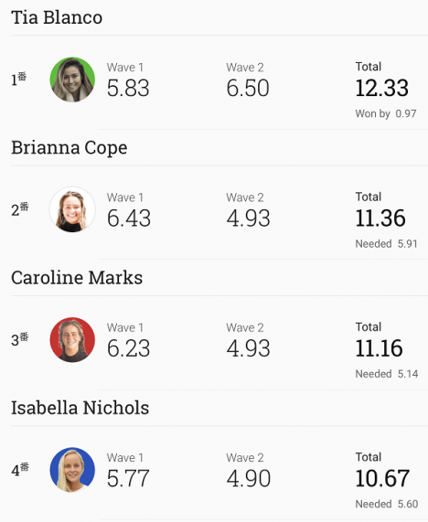Click the first place rank badge
Screen dimensions: 428x522
coord(18,79)
